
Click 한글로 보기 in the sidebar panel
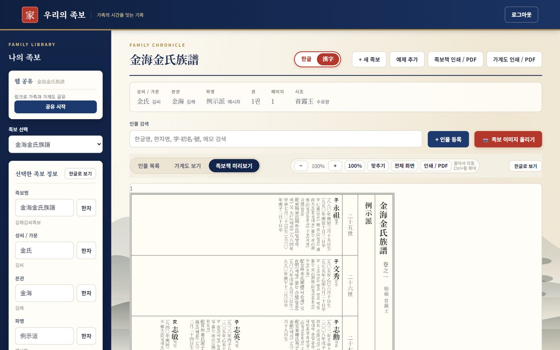[80, 174]
